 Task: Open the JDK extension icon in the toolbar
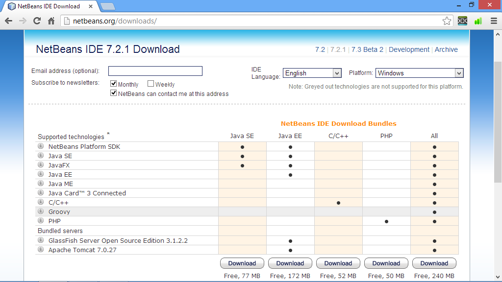pyautogui.click(x=462, y=21)
